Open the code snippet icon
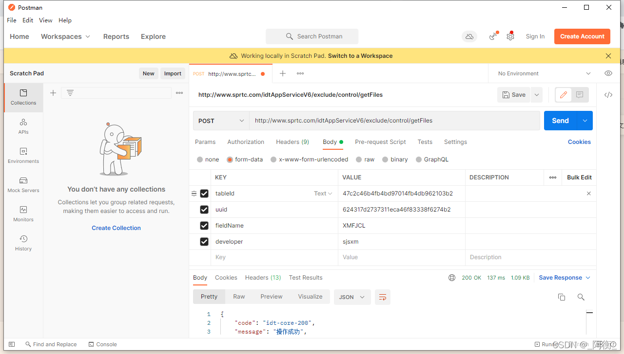This screenshot has width=624, height=354. [608, 95]
